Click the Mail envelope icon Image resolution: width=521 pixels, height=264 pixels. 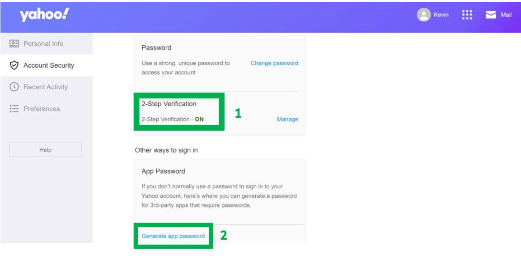pyautogui.click(x=491, y=15)
